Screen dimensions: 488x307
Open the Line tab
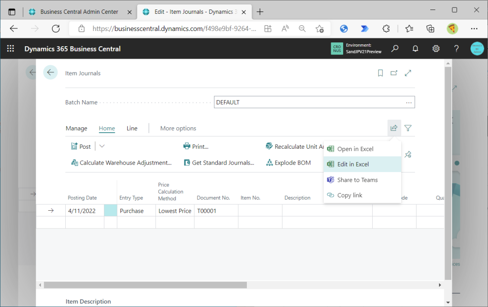[132, 128]
